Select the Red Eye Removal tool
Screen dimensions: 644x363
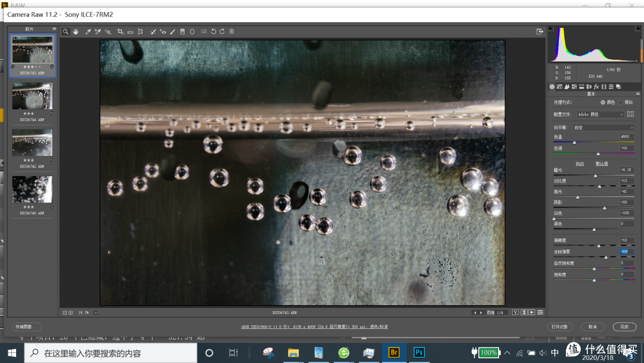click(163, 32)
